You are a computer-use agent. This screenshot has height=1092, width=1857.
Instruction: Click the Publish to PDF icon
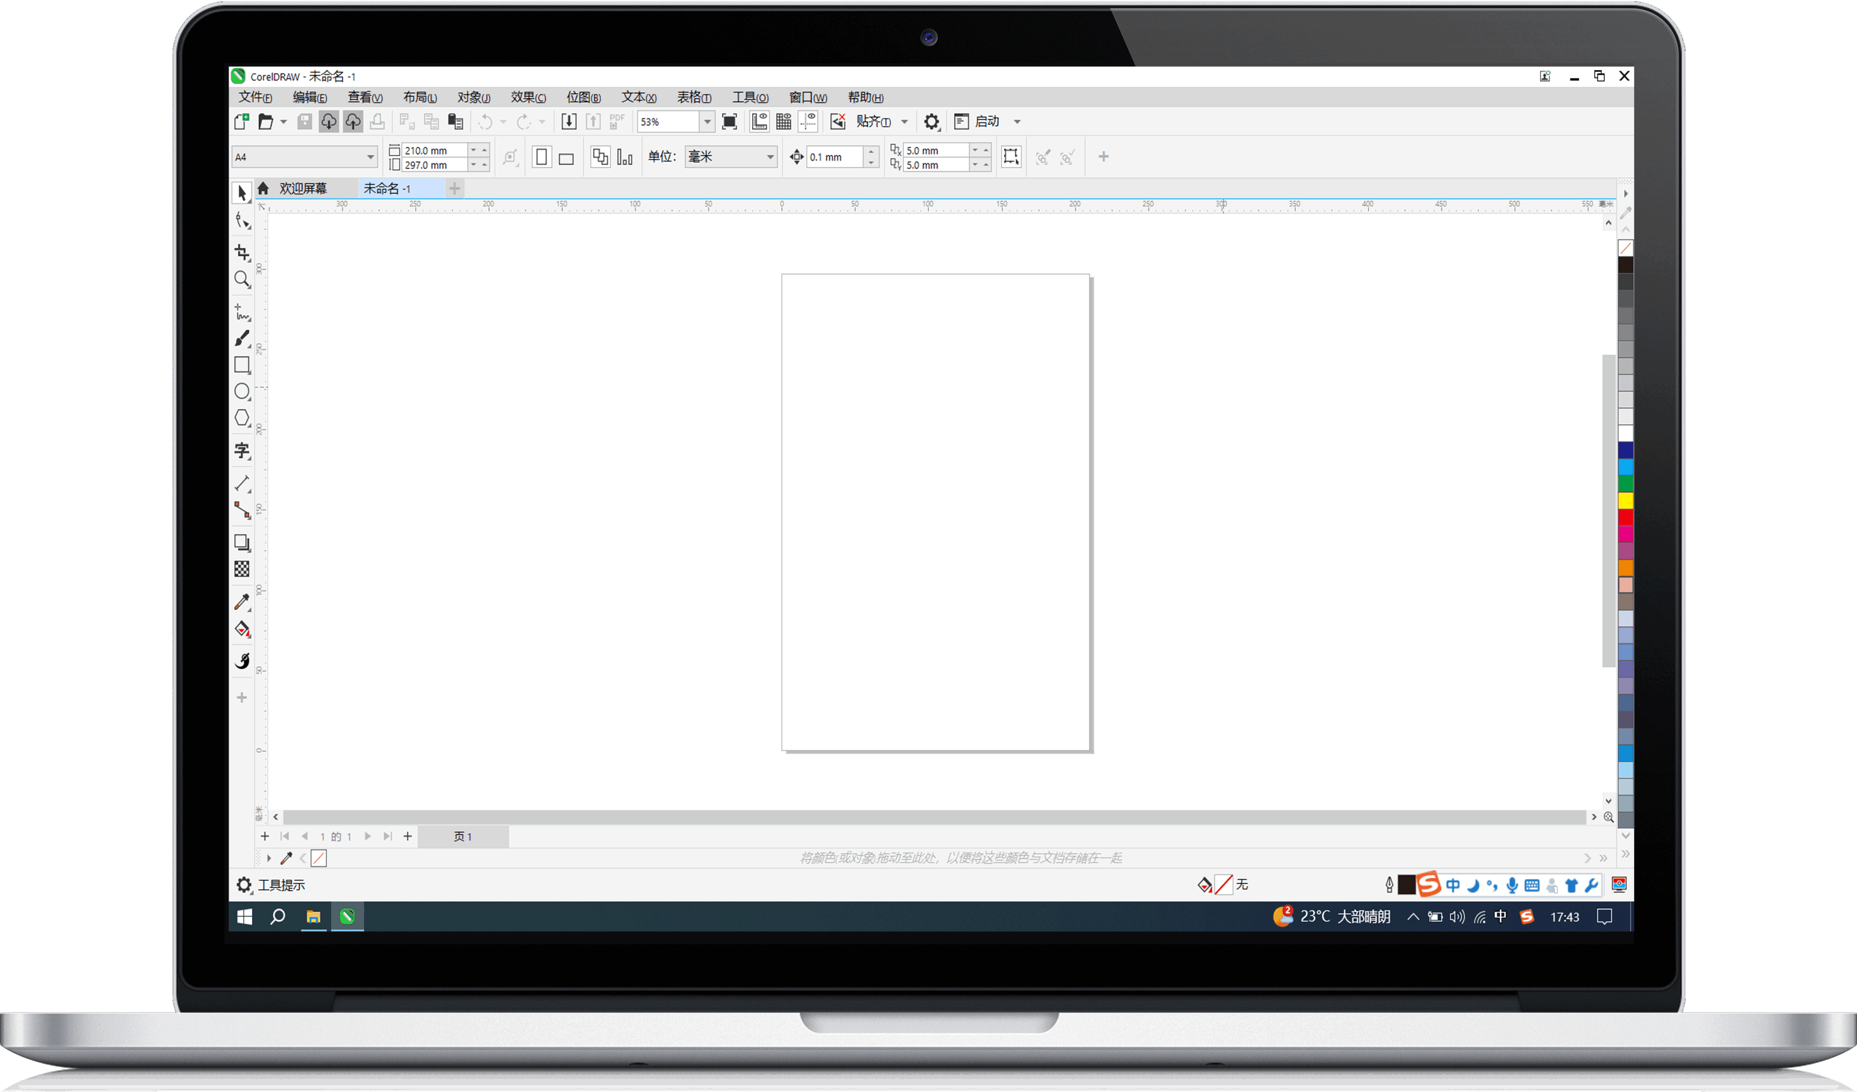click(616, 122)
